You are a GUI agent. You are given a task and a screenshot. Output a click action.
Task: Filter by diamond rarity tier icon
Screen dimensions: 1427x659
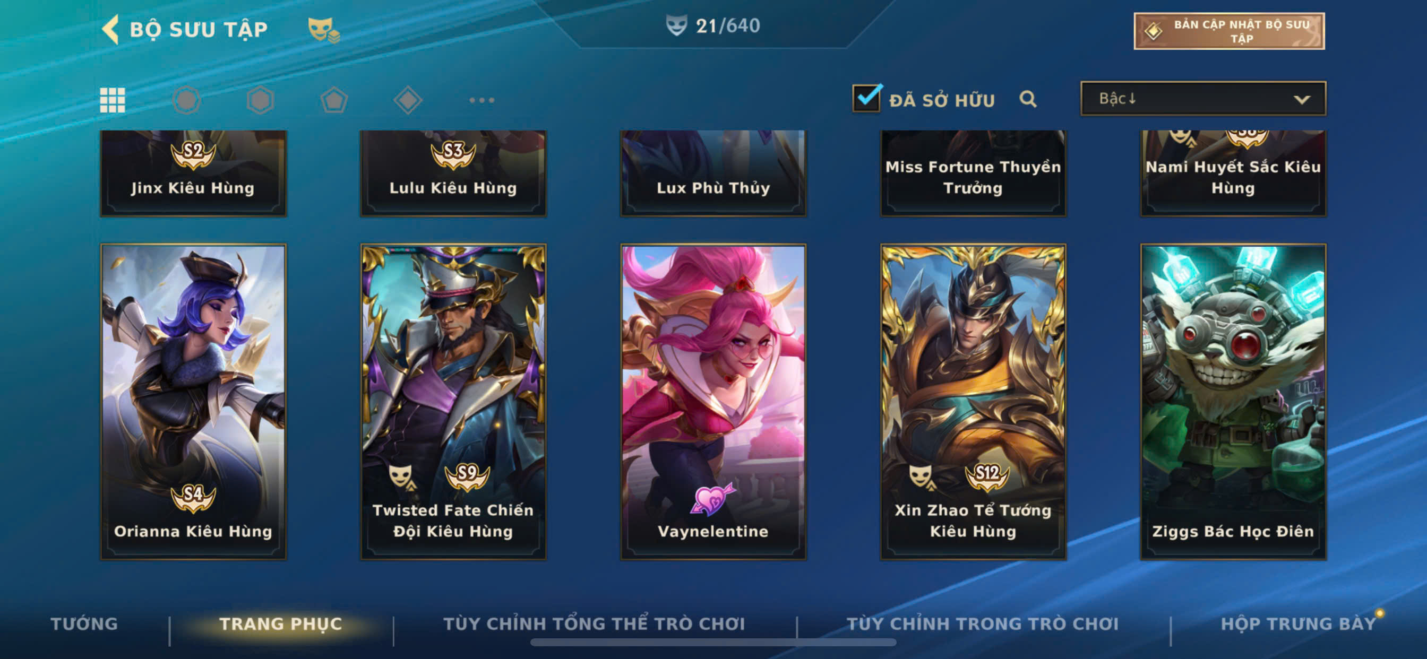(x=408, y=100)
